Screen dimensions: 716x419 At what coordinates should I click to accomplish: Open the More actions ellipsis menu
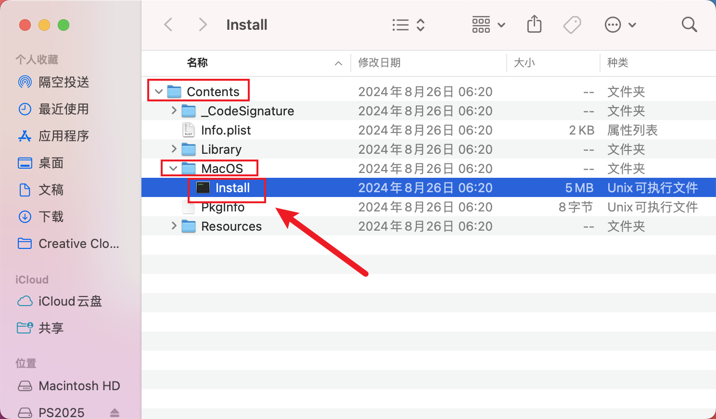click(x=620, y=25)
